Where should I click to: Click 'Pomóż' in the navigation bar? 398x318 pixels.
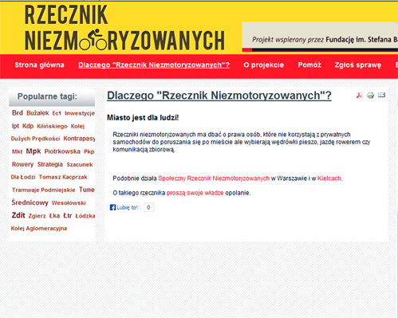point(309,65)
